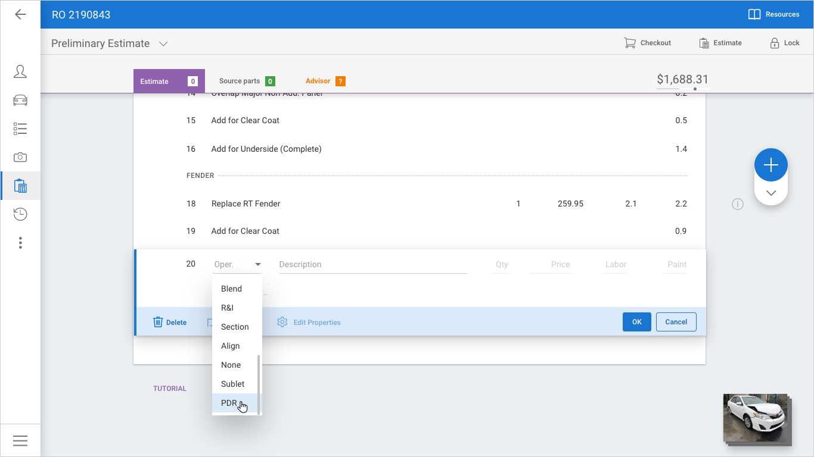
Task: Open the hamburger menu at bottom left
Action: tap(20, 440)
